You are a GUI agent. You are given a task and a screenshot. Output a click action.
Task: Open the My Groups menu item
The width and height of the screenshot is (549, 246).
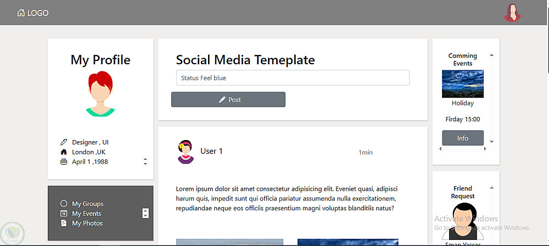click(87, 204)
